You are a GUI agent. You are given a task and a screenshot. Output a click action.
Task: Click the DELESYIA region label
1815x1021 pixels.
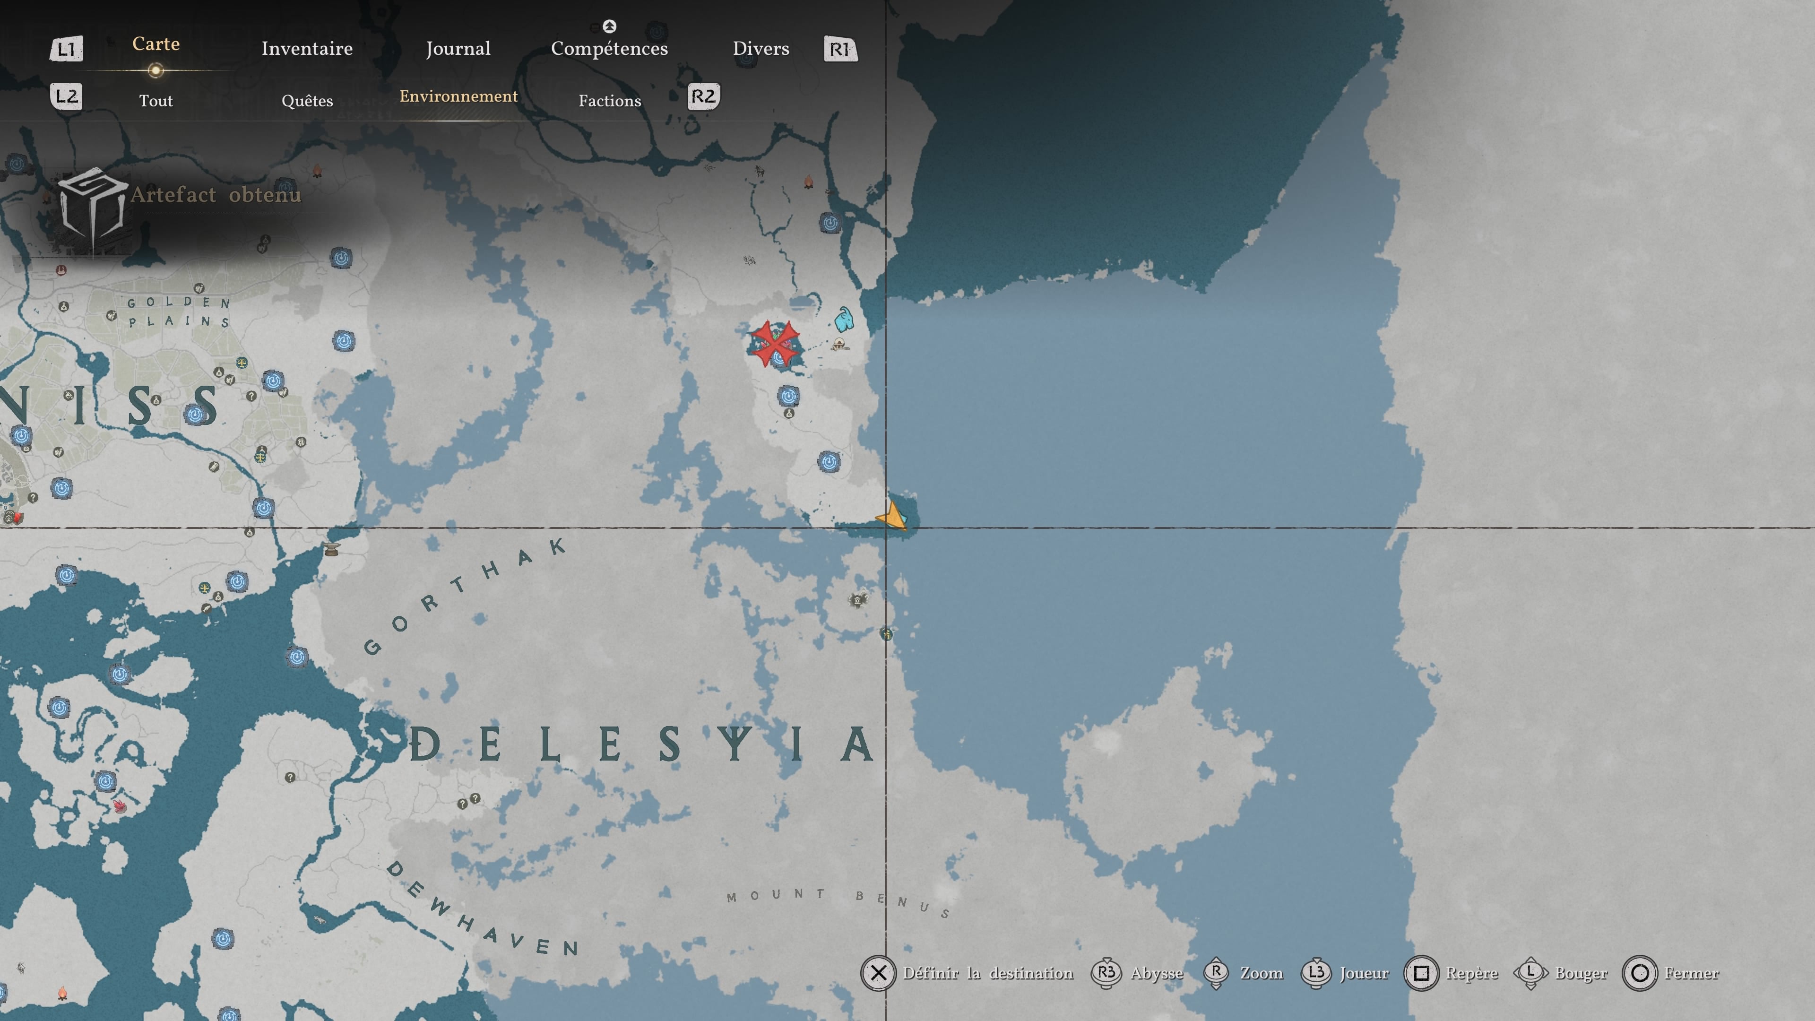pyautogui.click(x=642, y=744)
